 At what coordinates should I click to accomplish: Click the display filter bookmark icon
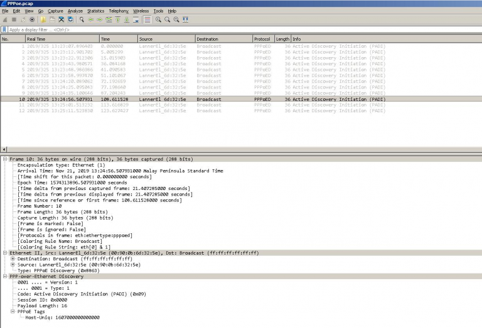click(4, 29)
